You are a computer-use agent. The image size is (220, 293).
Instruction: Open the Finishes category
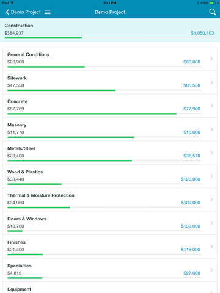tap(110, 247)
